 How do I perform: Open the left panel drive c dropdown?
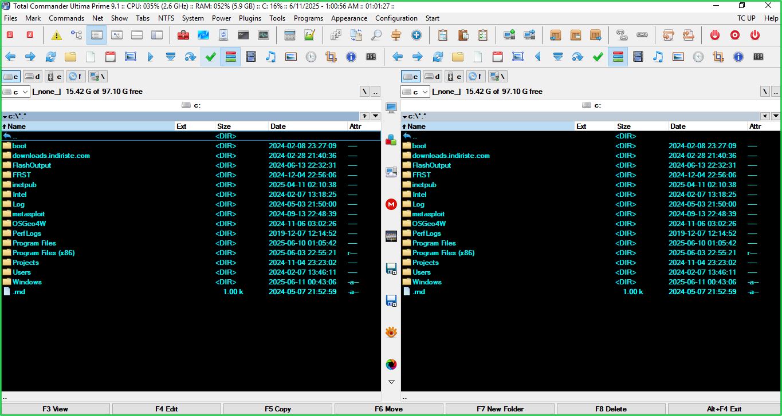[x=15, y=92]
